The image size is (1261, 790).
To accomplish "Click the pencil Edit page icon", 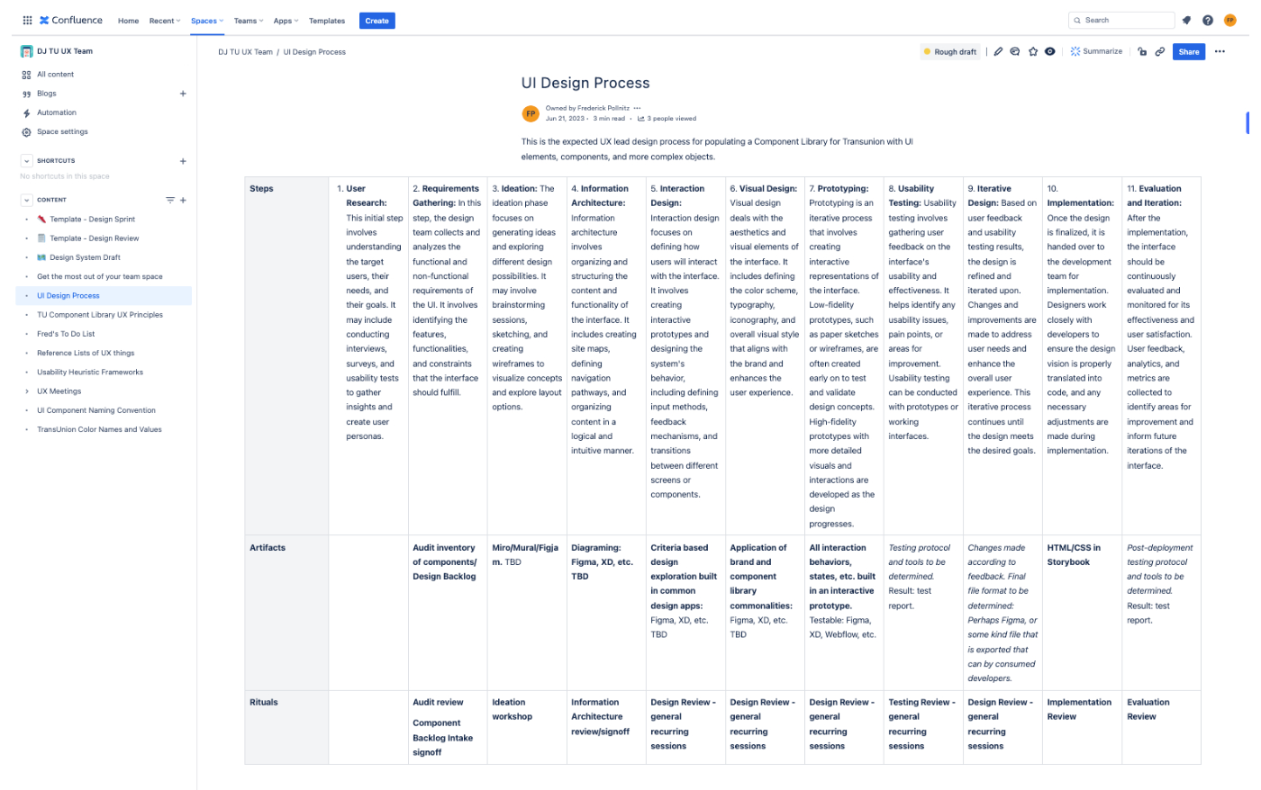I will tap(998, 52).
